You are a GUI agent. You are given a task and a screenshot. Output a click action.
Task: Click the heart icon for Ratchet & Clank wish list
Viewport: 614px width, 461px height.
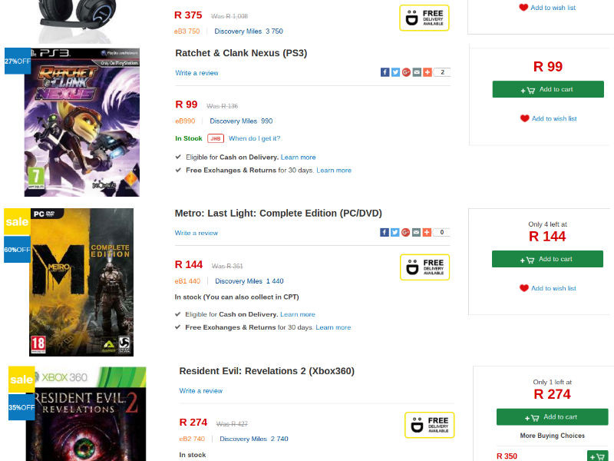click(524, 118)
